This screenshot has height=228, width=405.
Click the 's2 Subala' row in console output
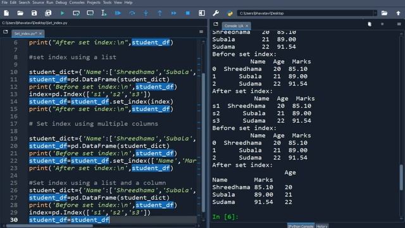[x=261, y=113]
